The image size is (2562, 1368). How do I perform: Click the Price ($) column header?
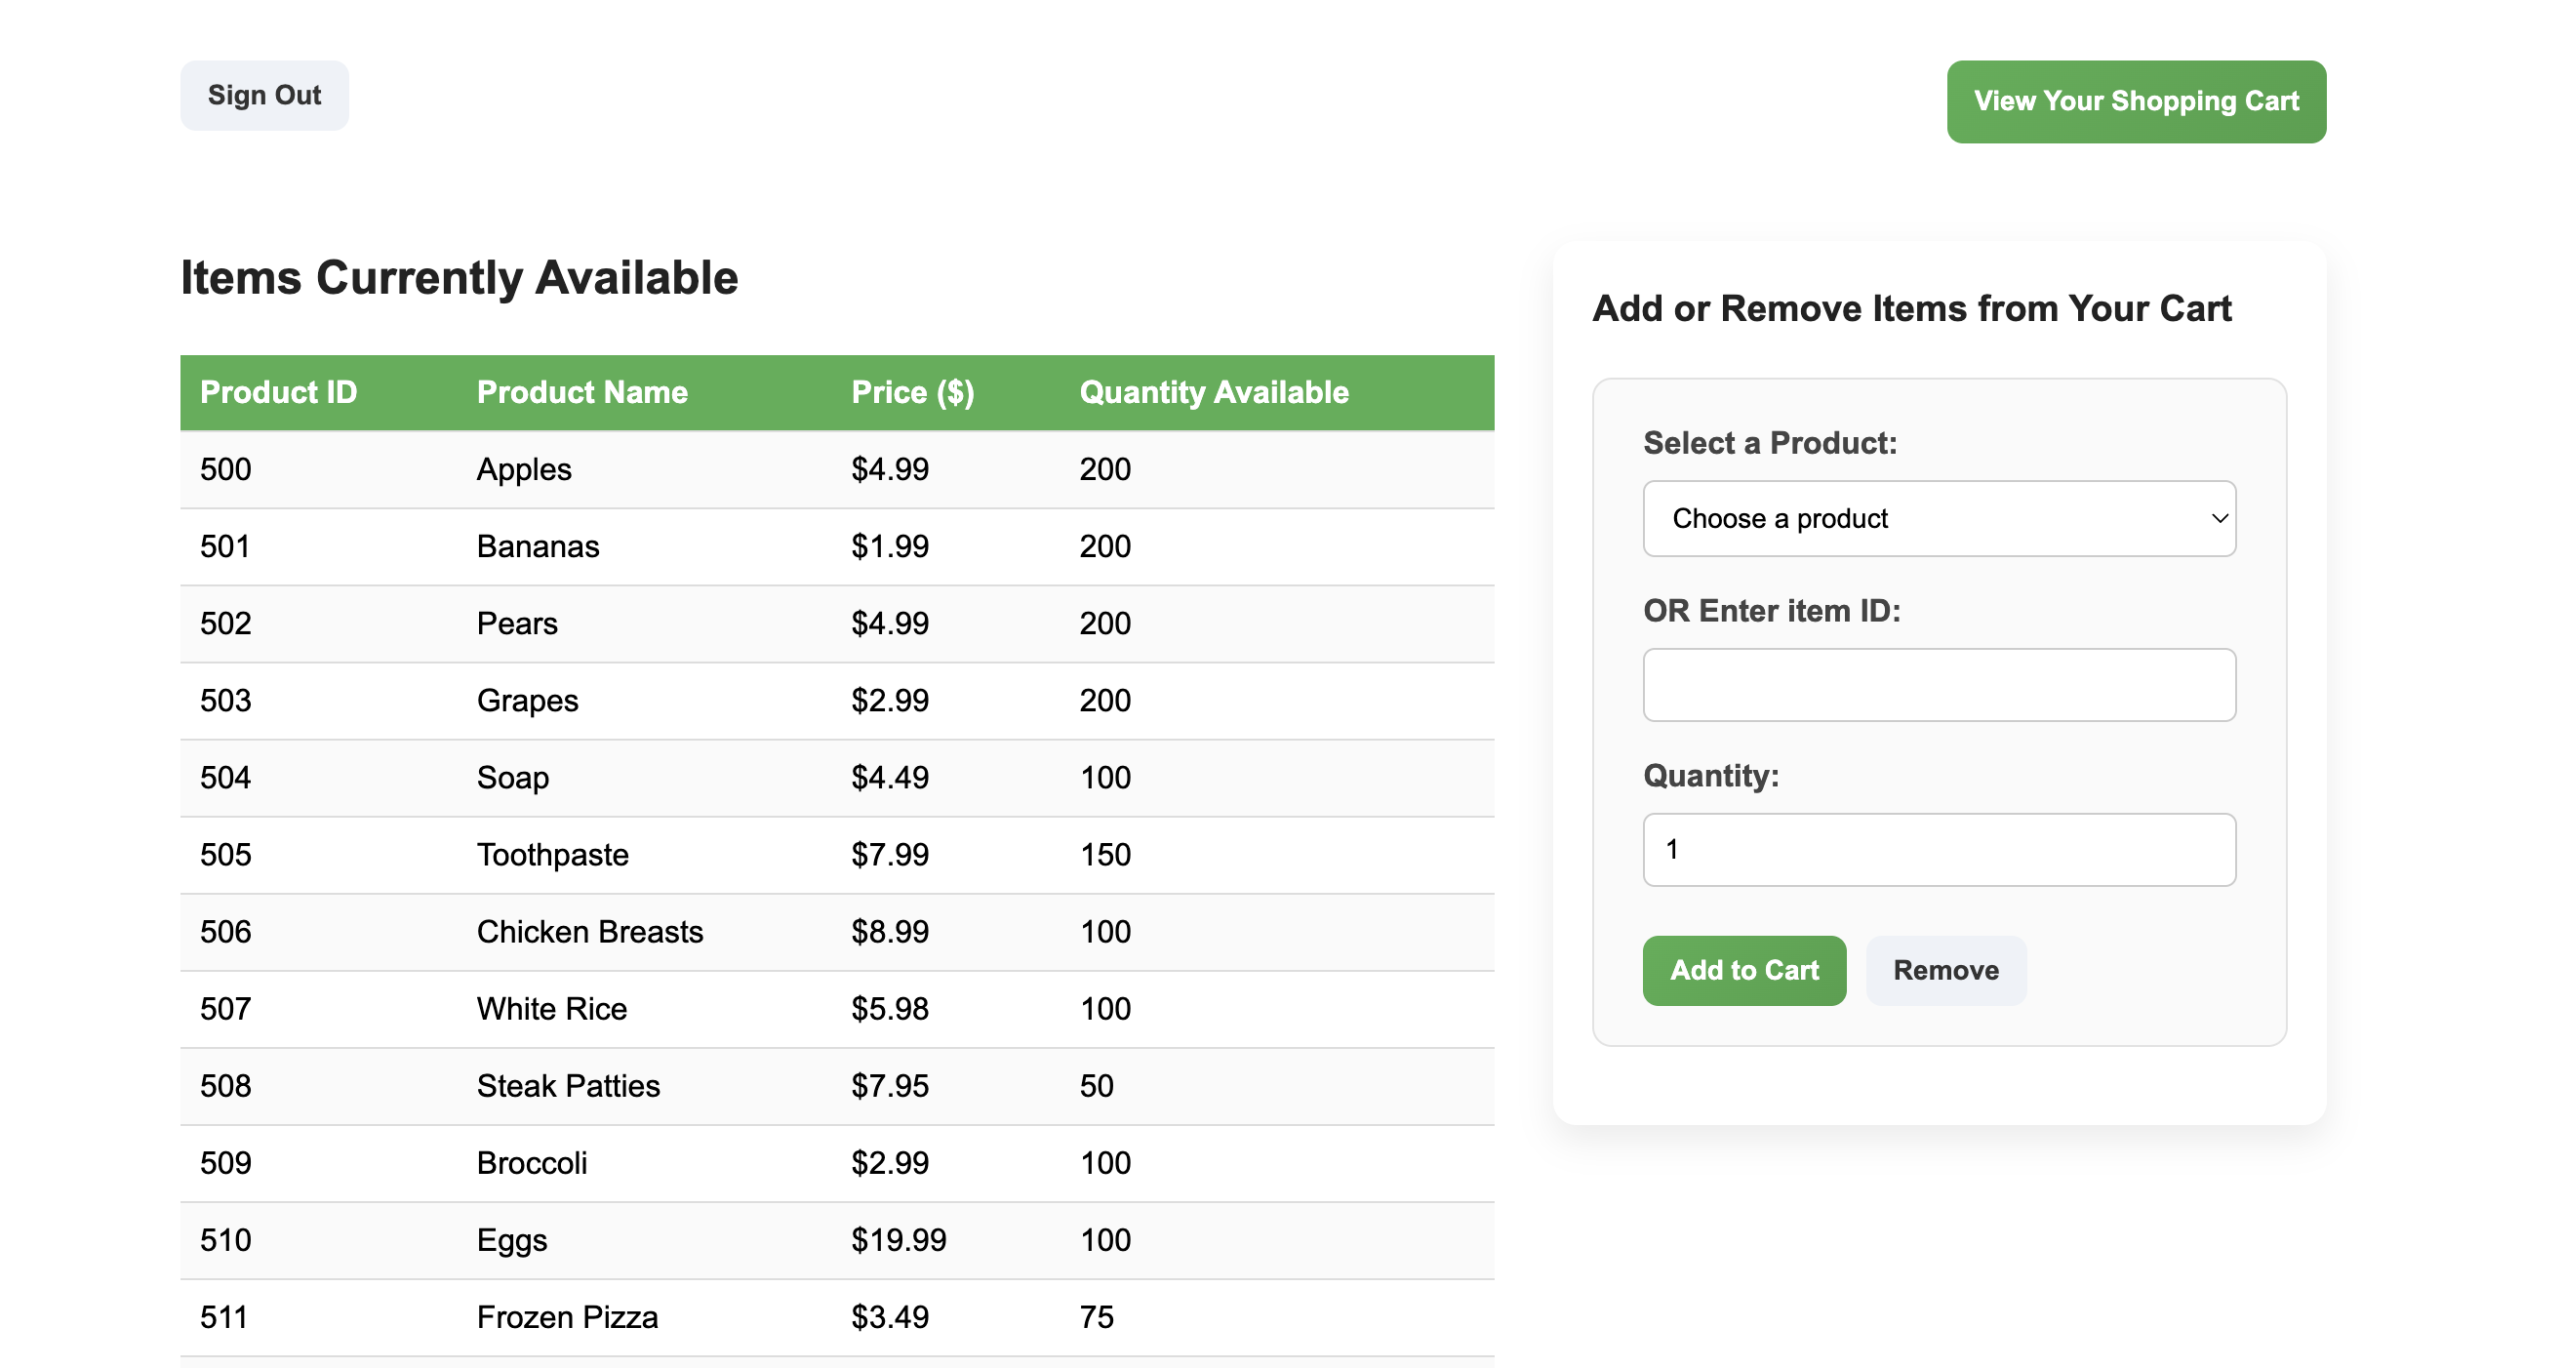[912, 392]
